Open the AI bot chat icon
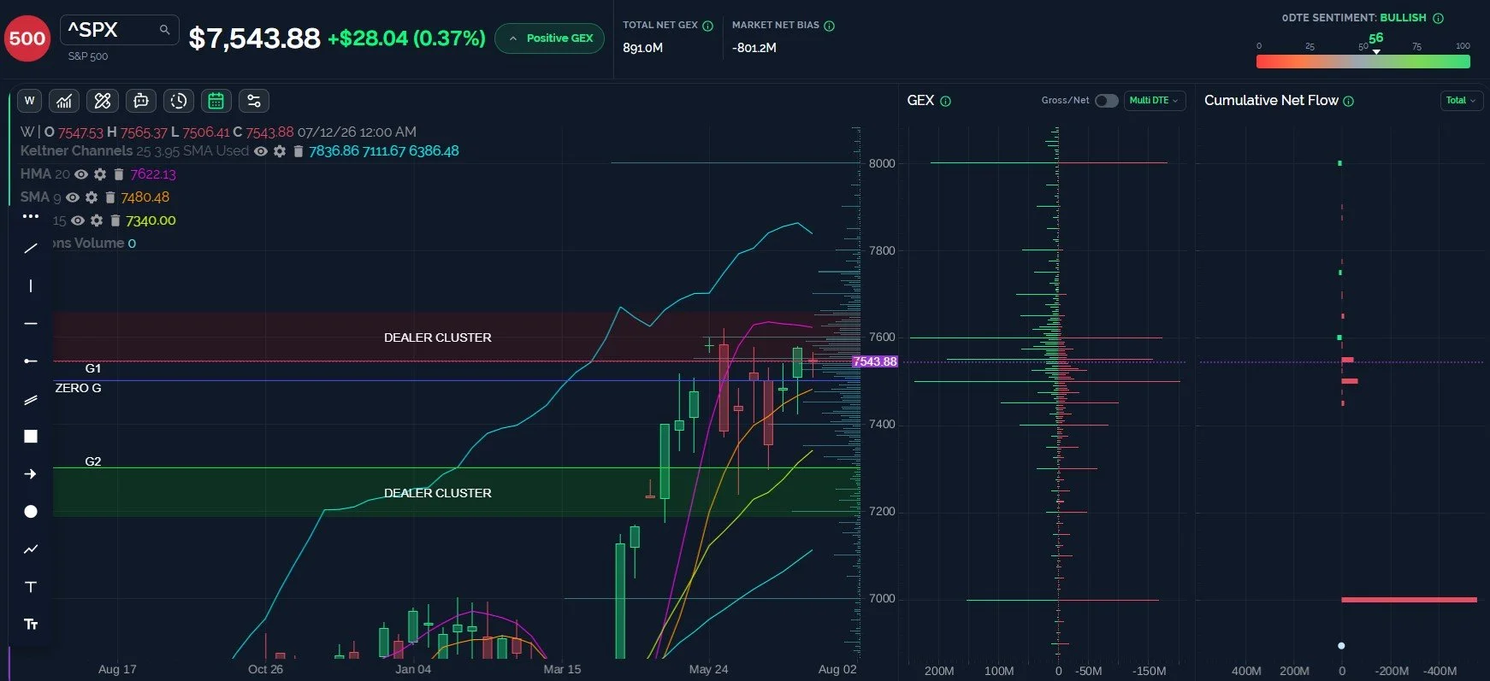1490x681 pixels. tap(141, 101)
